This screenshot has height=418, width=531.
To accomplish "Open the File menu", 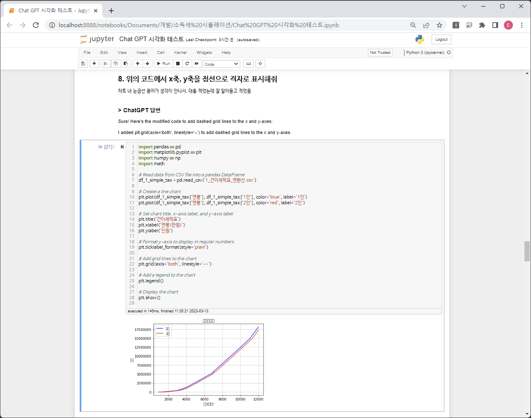I will 87,53.
